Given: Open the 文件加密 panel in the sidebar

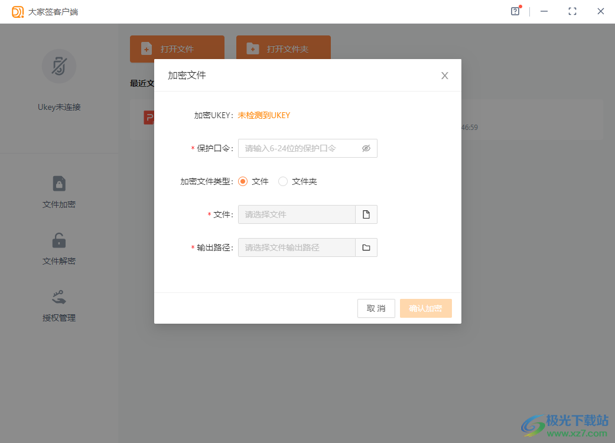Looking at the screenshot, I should point(58,192).
